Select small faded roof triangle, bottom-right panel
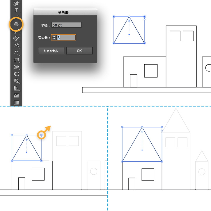This screenshot has width=211, height=211. coord(202,156)
